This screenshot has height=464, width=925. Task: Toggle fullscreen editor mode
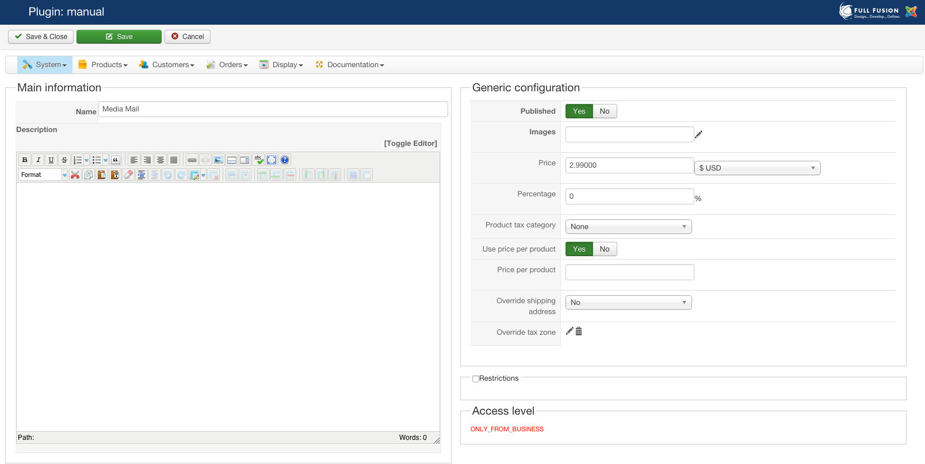point(272,160)
